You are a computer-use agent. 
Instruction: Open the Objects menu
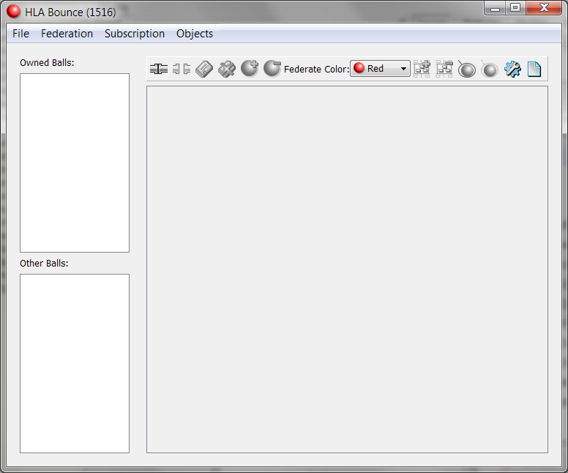pyautogui.click(x=195, y=34)
